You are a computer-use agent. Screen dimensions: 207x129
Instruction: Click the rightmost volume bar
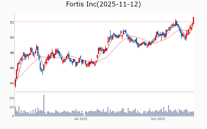point(193,114)
